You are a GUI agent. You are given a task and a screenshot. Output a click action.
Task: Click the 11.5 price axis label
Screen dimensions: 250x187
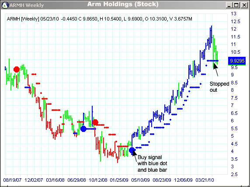tap(236, 37)
